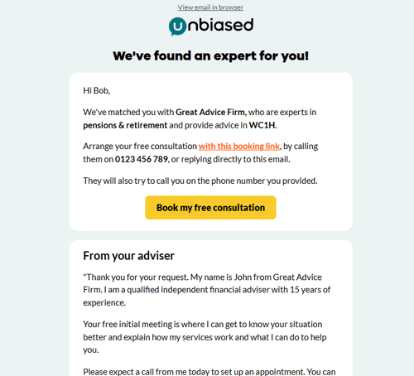Click the 'They will also try to call you' sentence

coord(200,181)
